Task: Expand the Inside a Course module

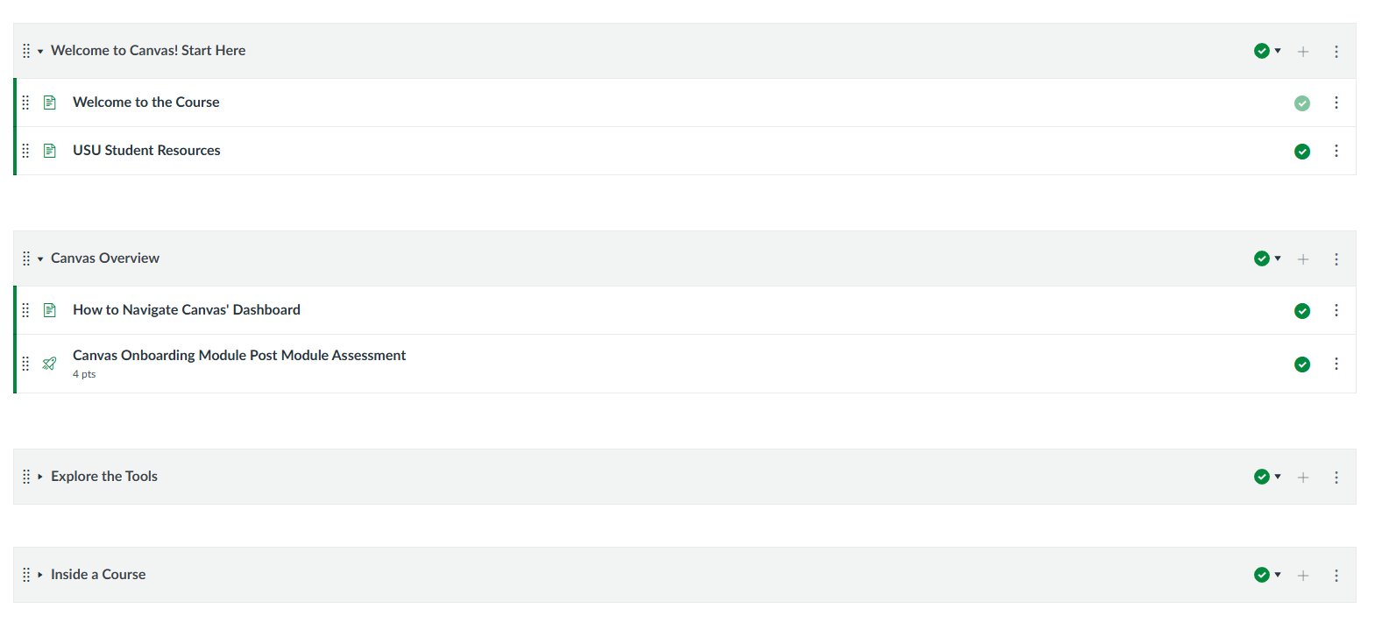Action: point(40,575)
